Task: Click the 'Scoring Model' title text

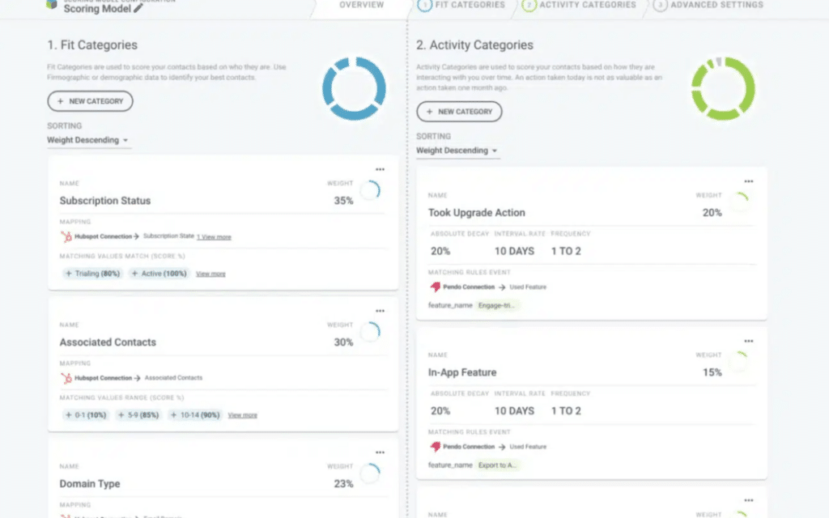Action: point(97,9)
